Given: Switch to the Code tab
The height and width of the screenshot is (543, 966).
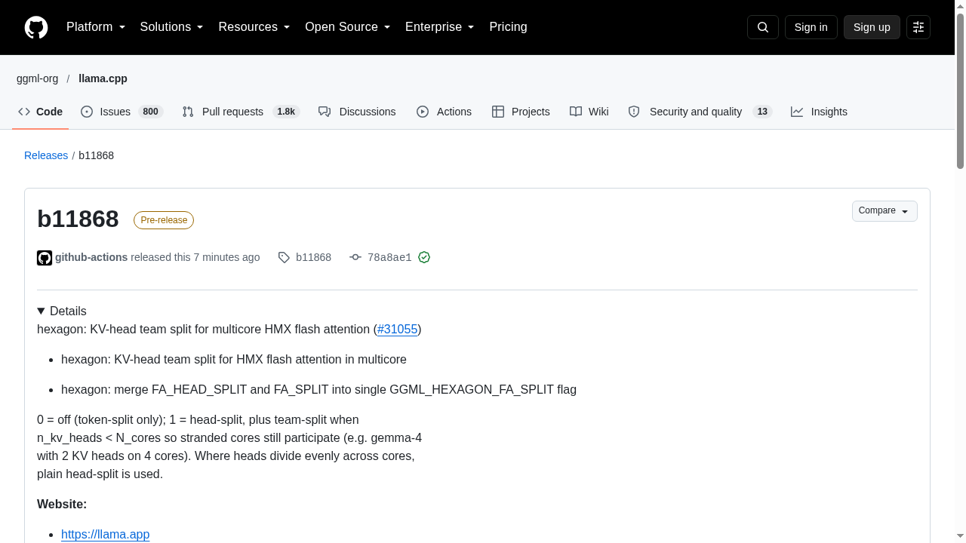Looking at the screenshot, I should tap(41, 112).
